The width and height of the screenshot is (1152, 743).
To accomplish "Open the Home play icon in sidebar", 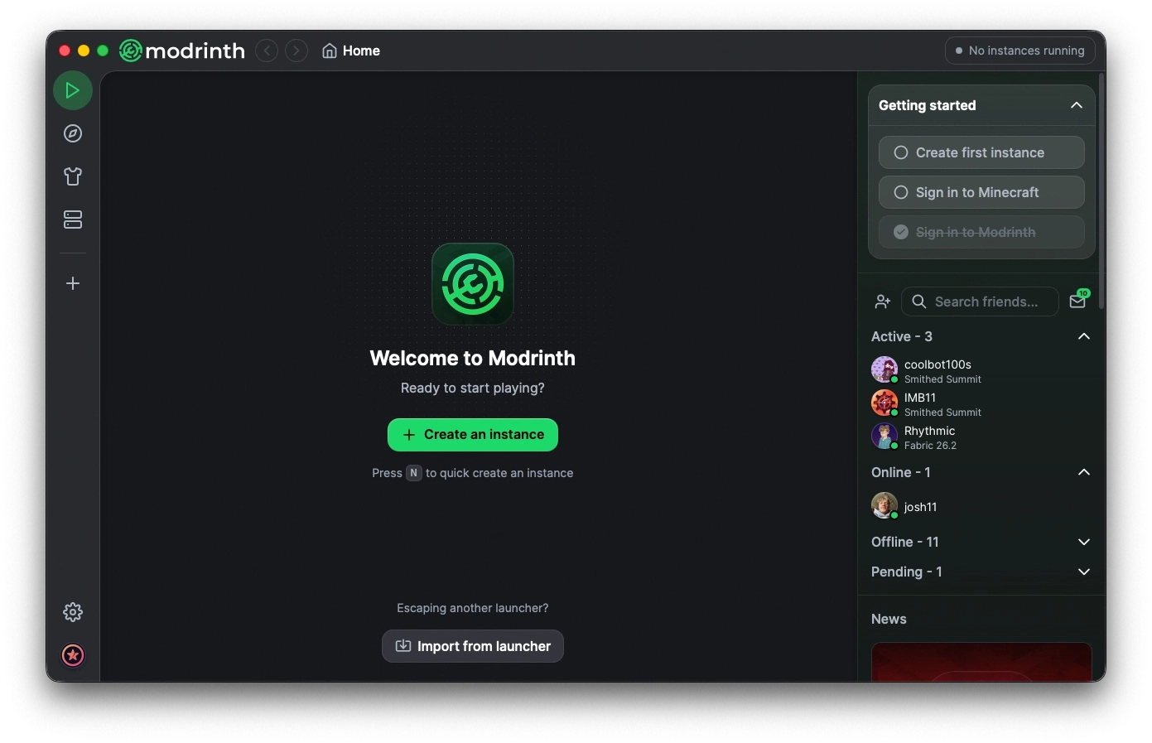I will [73, 90].
